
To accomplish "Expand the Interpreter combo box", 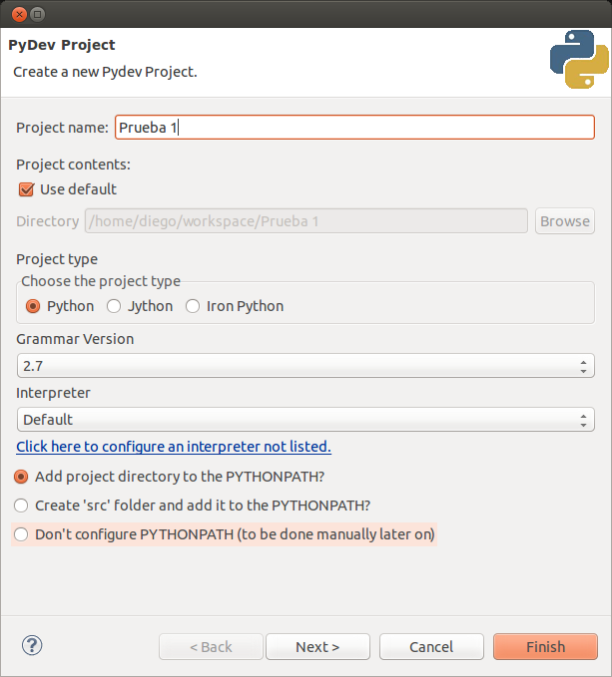I will tap(306, 419).
